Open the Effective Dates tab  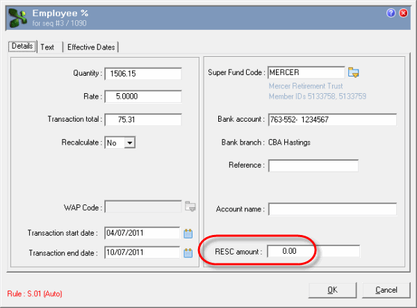pos(91,47)
